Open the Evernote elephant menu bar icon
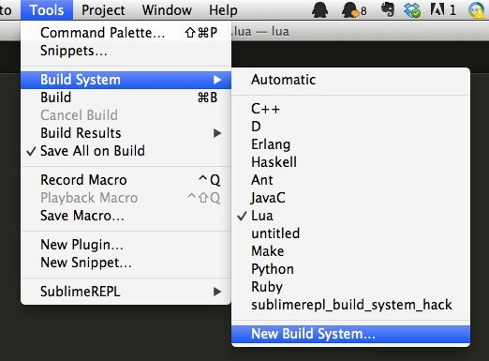489x361 pixels. [x=388, y=10]
